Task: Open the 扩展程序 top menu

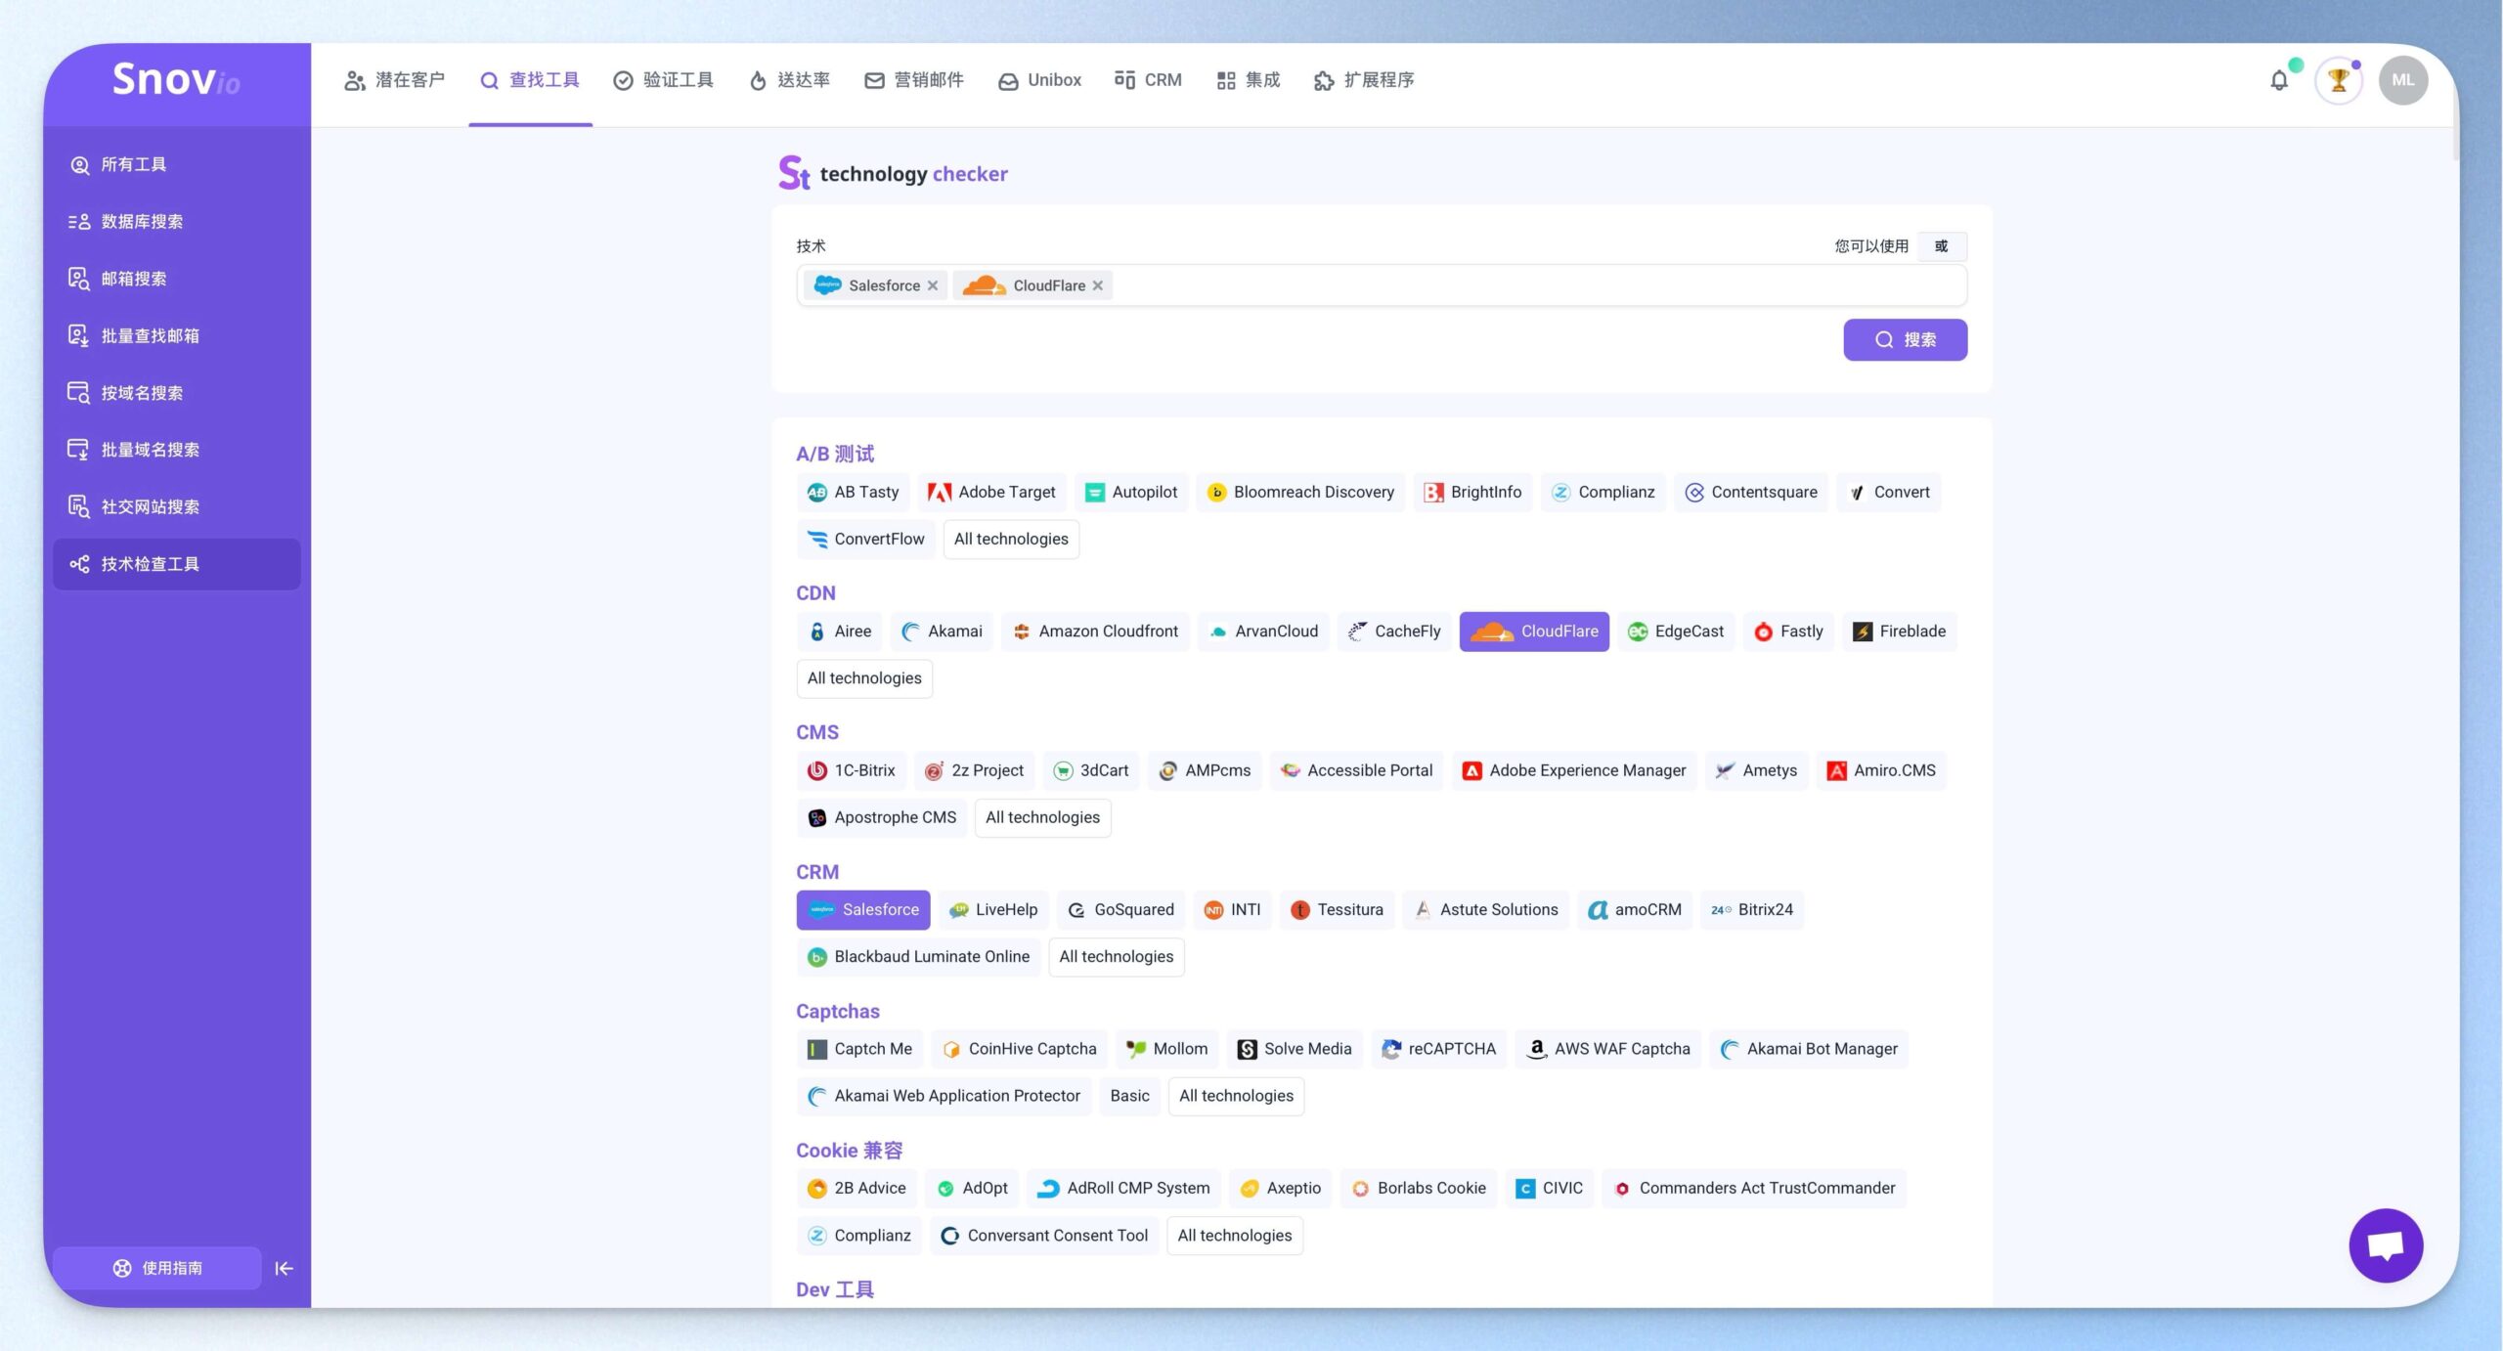Action: [1364, 80]
